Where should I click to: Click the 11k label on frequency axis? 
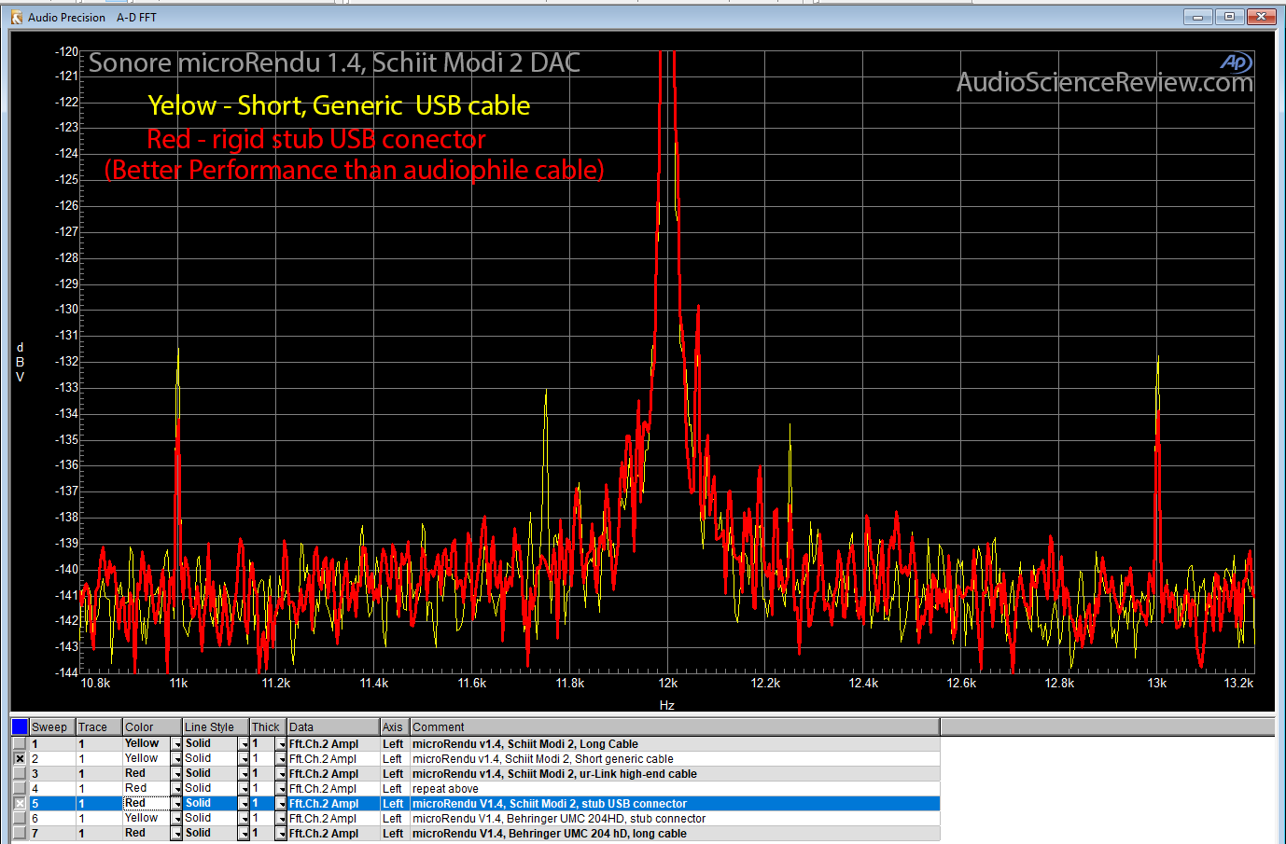pos(178,684)
